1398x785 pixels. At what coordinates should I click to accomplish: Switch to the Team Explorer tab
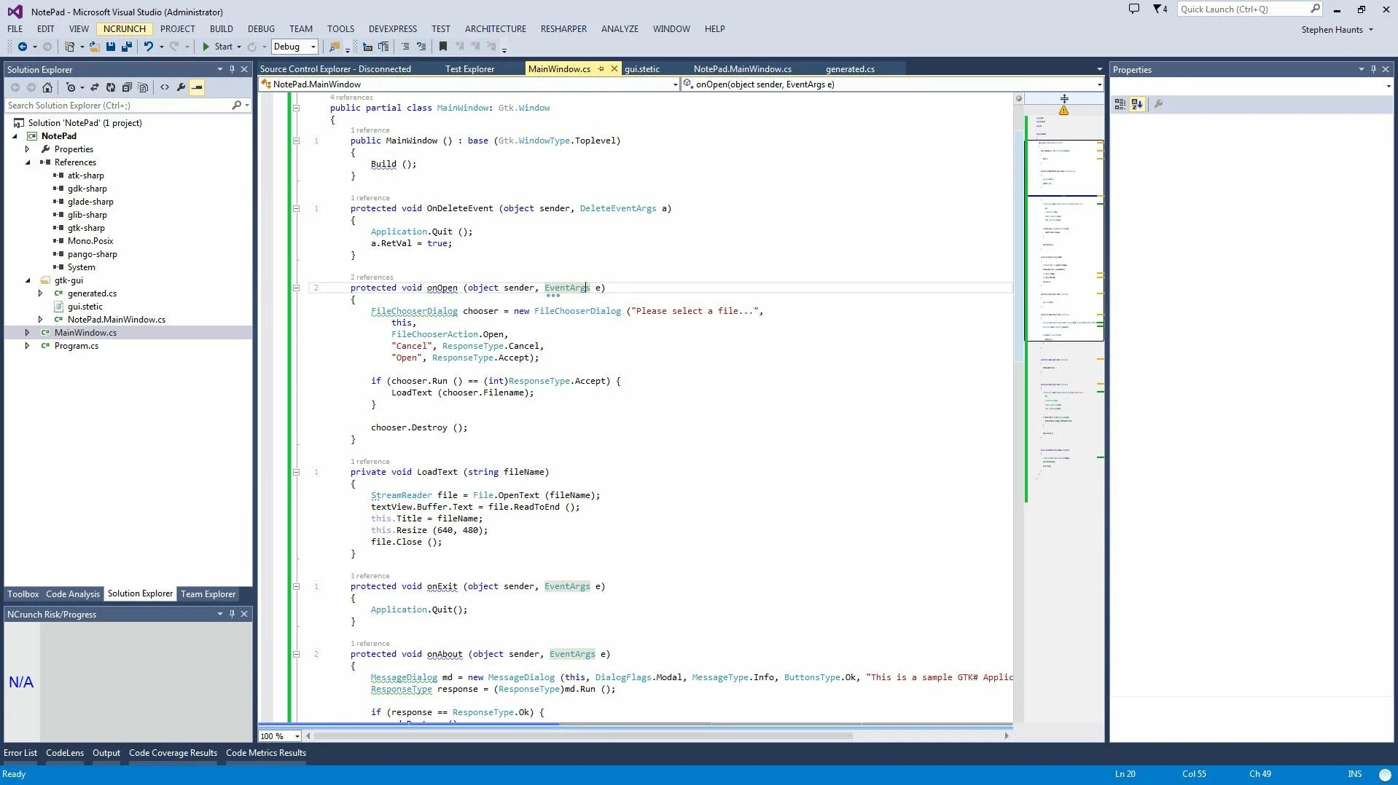[208, 594]
